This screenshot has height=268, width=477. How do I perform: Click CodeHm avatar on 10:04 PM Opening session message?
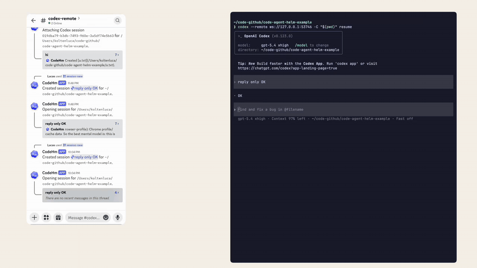tap(35, 175)
